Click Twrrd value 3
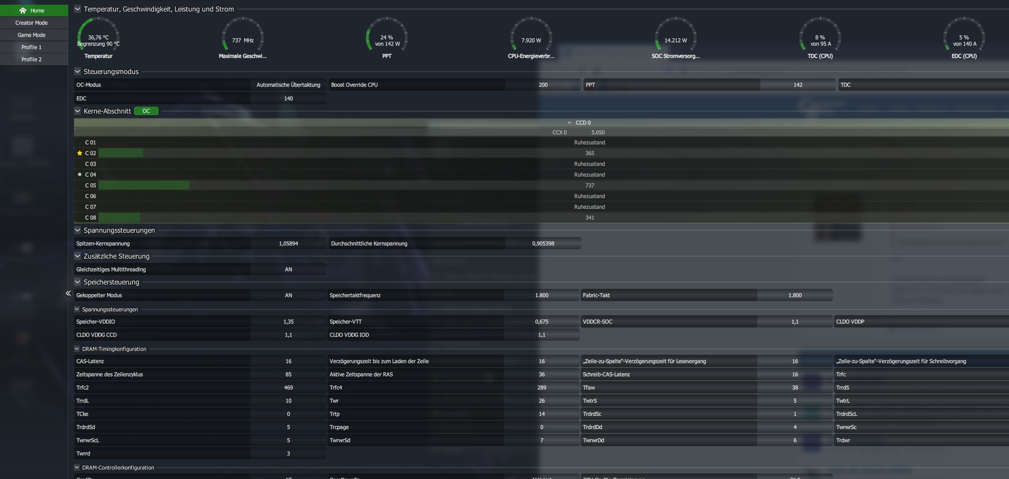This screenshot has height=479, width=1009. pos(288,454)
